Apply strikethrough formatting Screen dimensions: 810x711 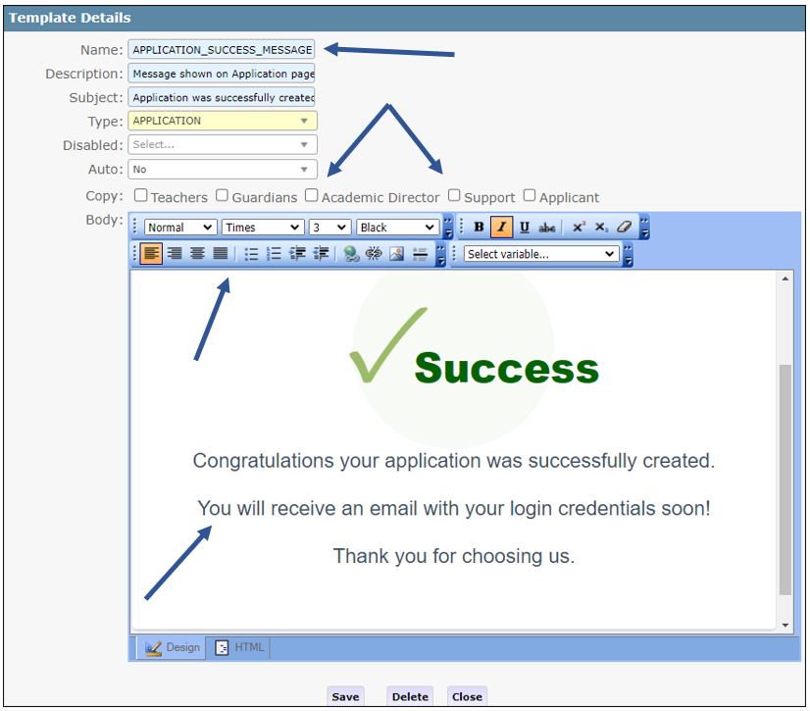coord(547,228)
